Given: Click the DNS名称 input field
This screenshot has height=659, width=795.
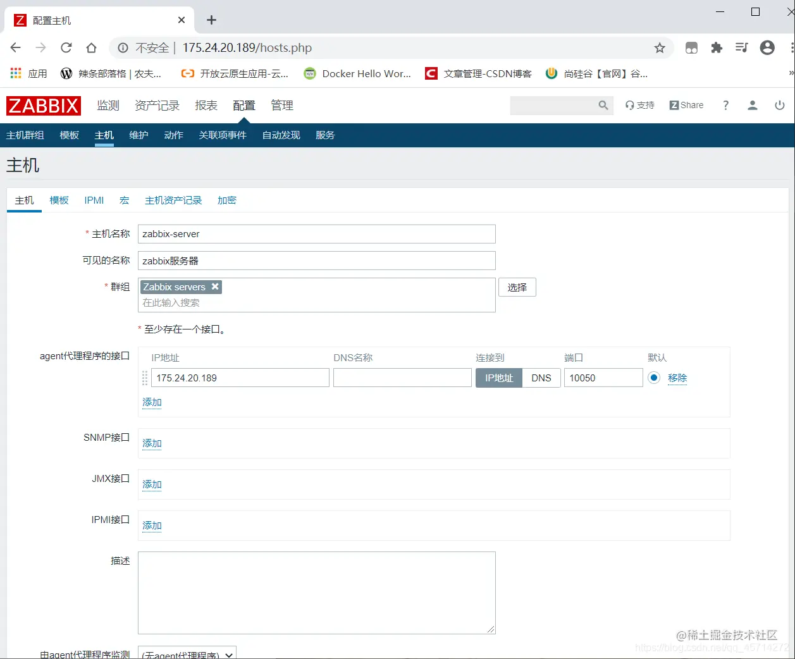Looking at the screenshot, I should pos(402,378).
